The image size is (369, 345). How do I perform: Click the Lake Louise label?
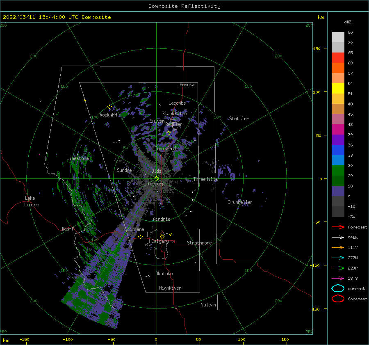pyautogui.click(x=32, y=201)
